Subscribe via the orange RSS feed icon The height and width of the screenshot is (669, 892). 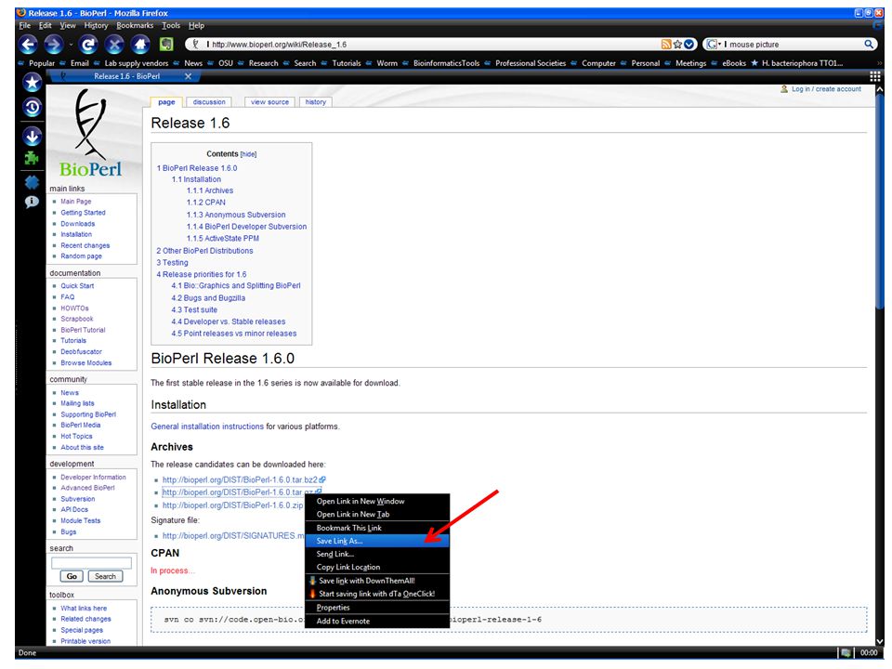pyautogui.click(x=666, y=45)
